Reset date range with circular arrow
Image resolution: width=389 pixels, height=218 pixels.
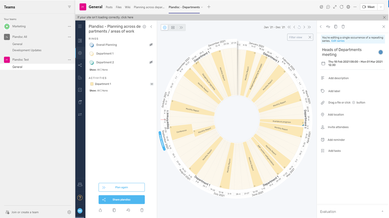point(299,27)
